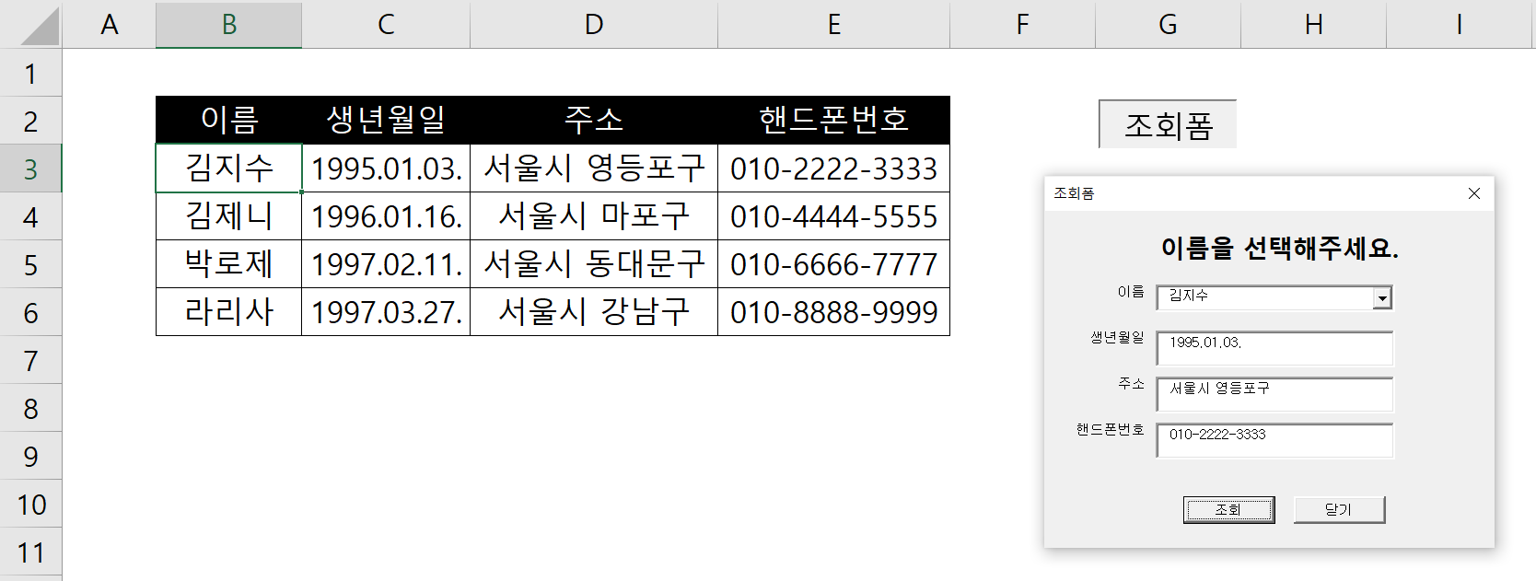Open the 이름 combo box dropdown arrow
Viewport: 1536px width, 581px height.
[1381, 298]
